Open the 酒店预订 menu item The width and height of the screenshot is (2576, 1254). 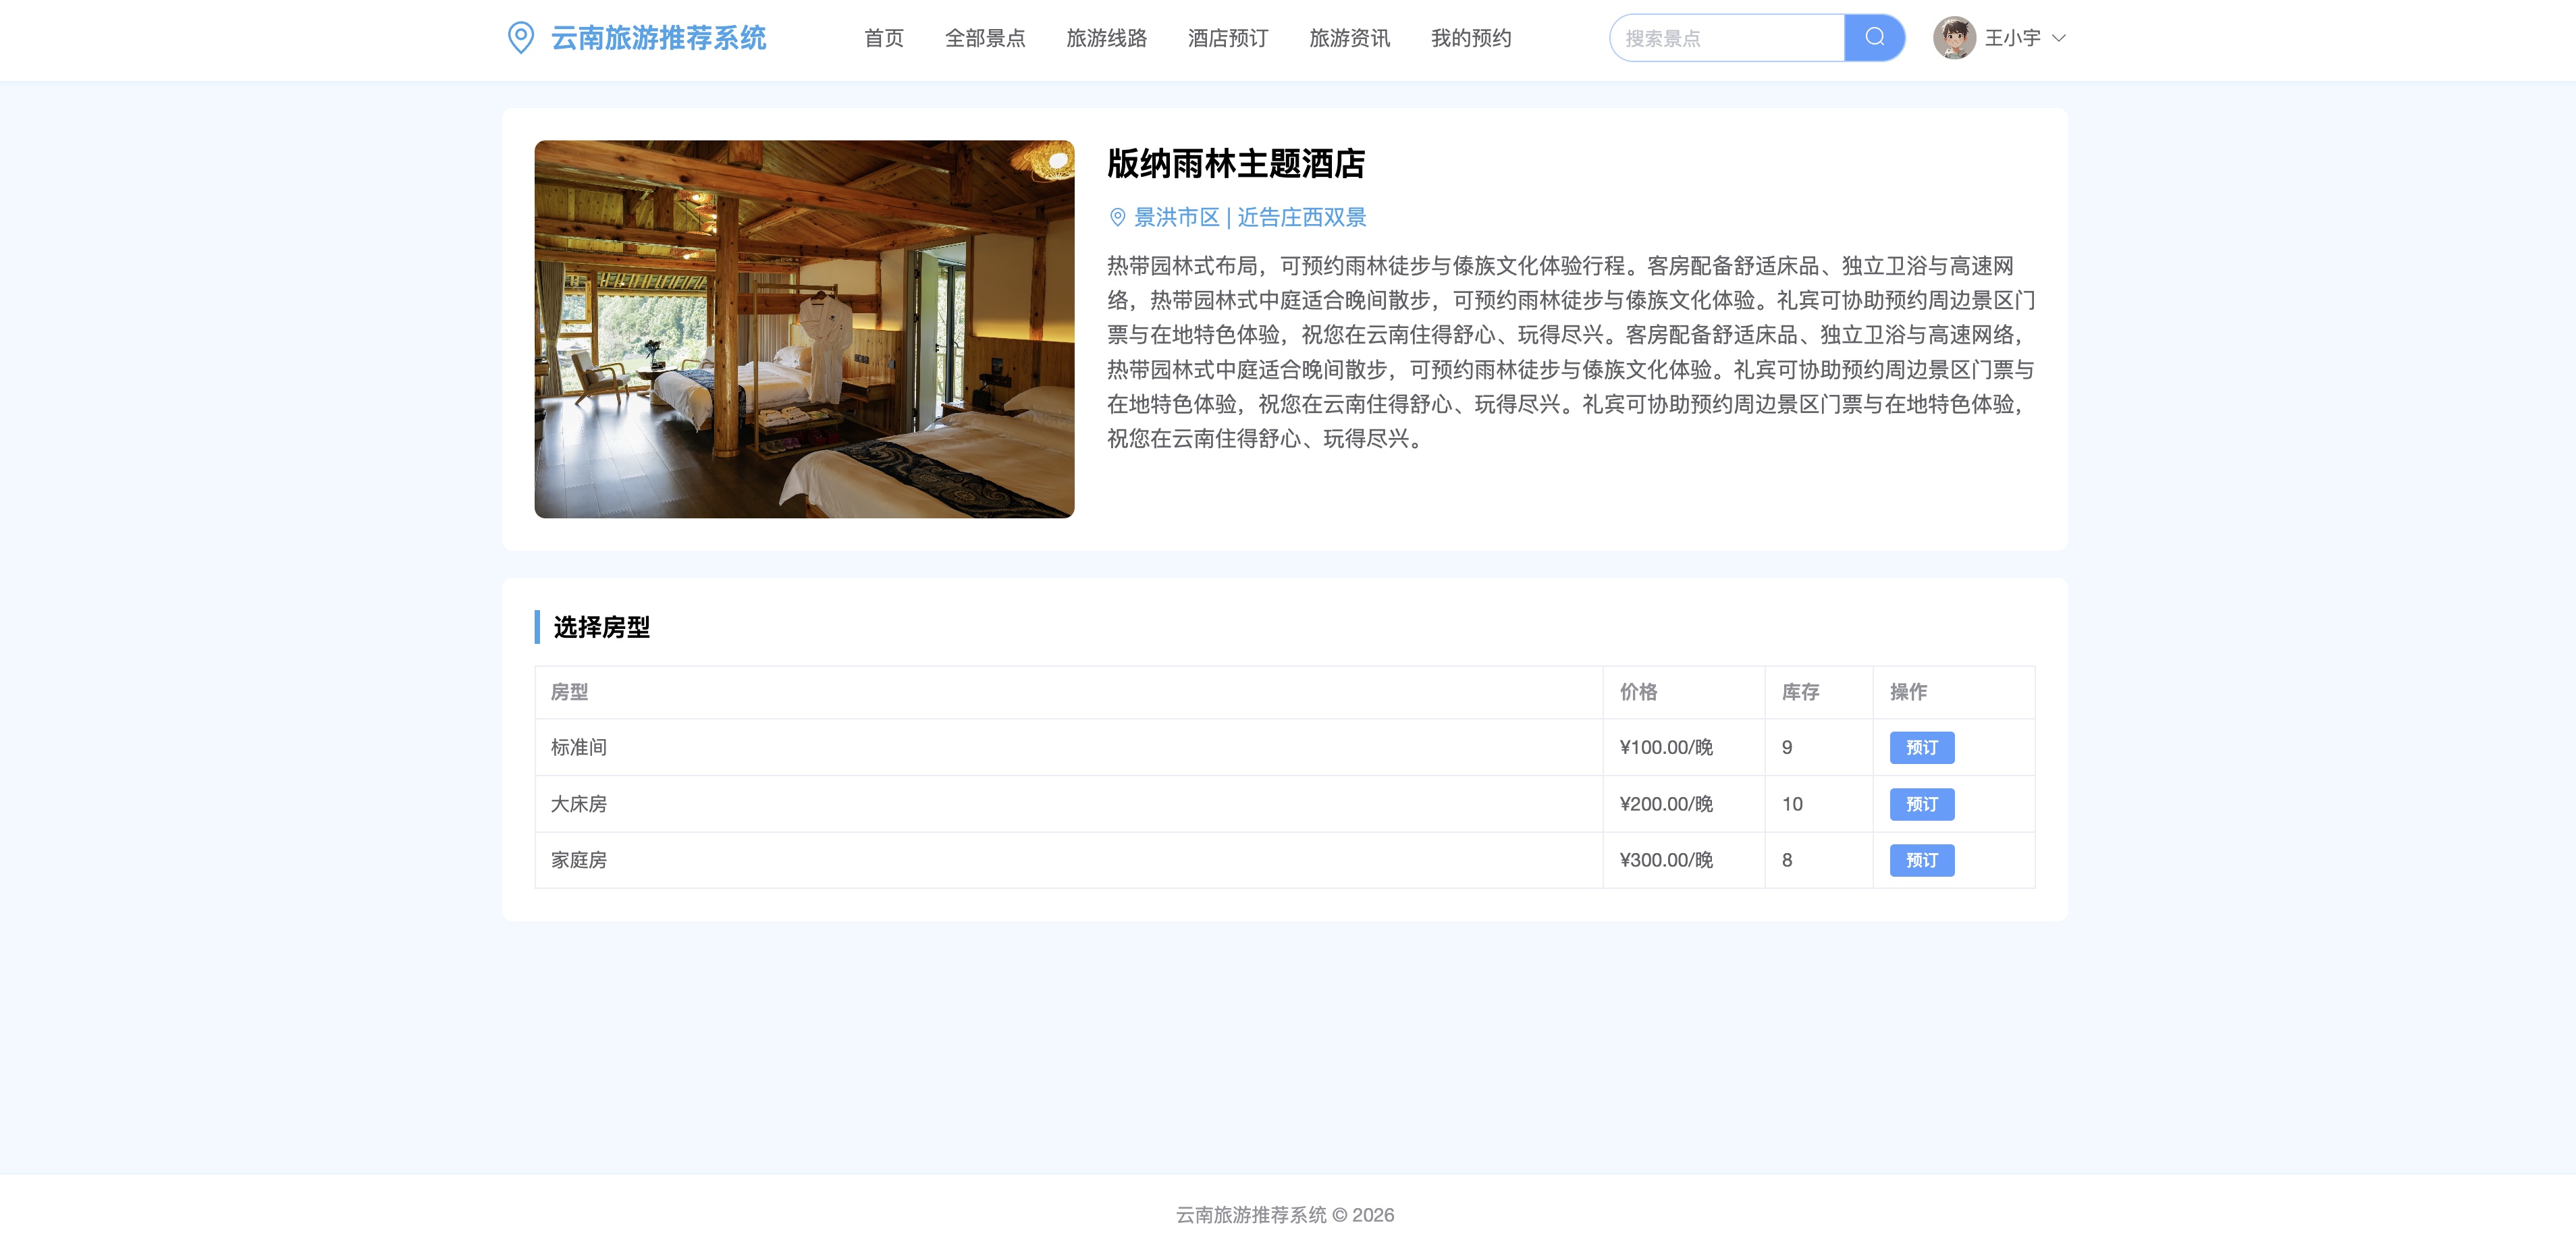[1228, 38]
